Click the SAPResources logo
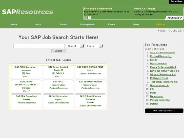This screenshot has height=138, width=184. click(x=28, y=12)
